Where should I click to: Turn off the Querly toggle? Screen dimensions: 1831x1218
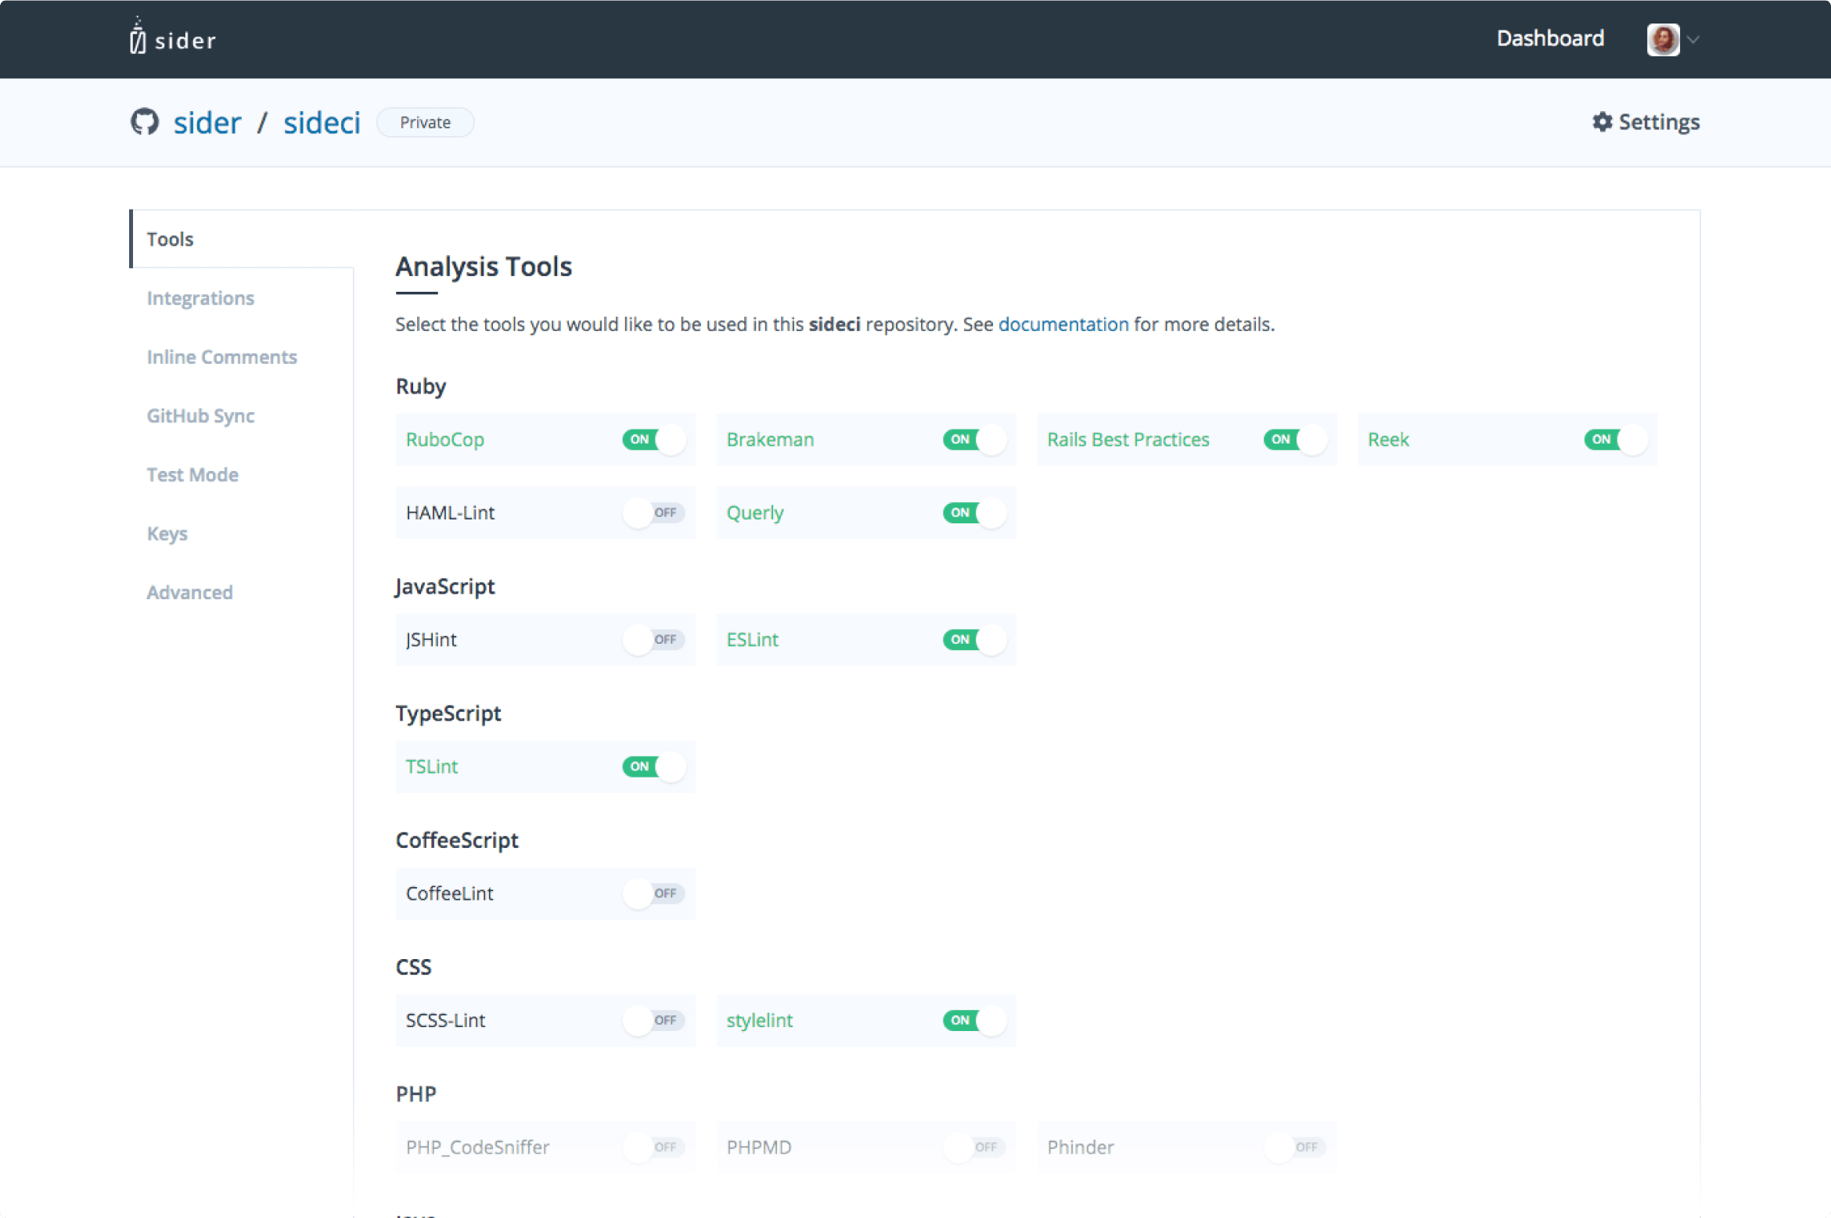pyautogui.click(x=975, y=513)
